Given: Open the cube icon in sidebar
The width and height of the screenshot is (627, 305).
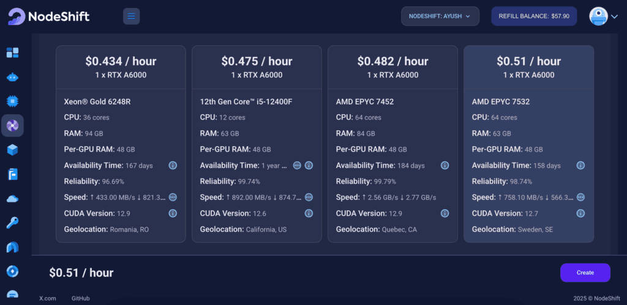Looking at the screenshot, I should point(12,150).
